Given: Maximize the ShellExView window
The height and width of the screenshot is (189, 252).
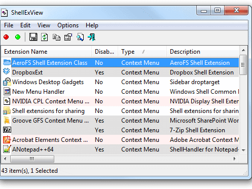Looking at the screenshot, I should (x=218, y=10).
